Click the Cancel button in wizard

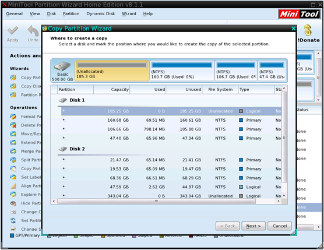pos(280,226)
